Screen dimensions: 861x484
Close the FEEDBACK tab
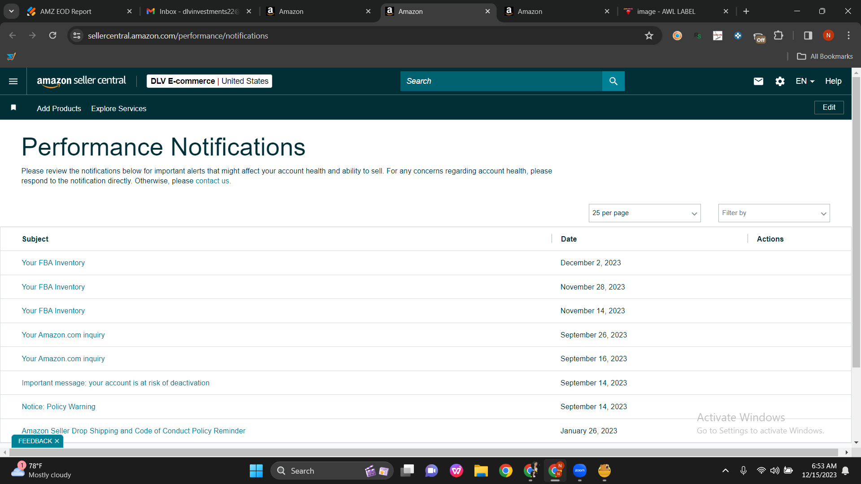[x=57, y=441]
